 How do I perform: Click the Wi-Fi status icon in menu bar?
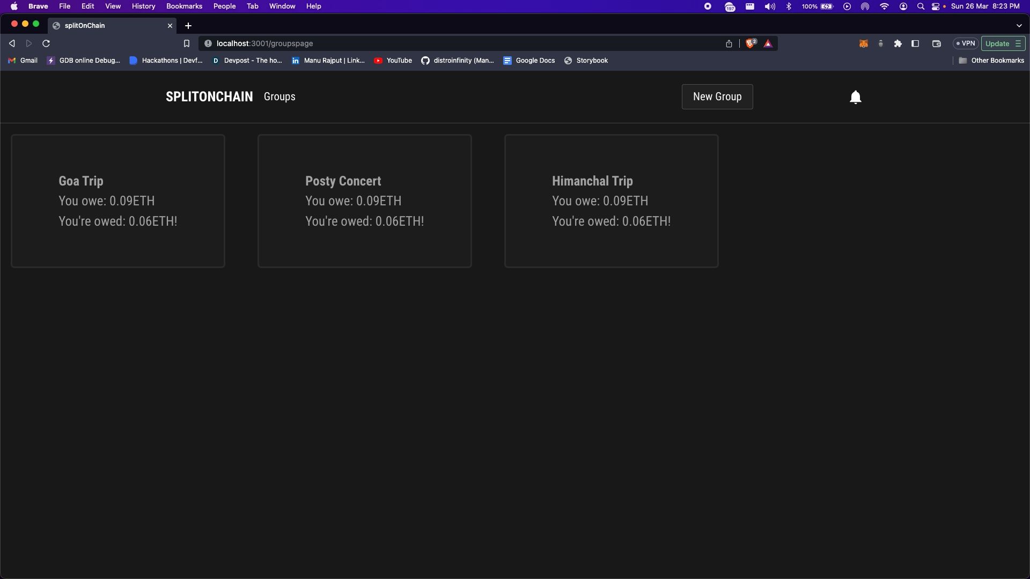[x=884, y=6]
